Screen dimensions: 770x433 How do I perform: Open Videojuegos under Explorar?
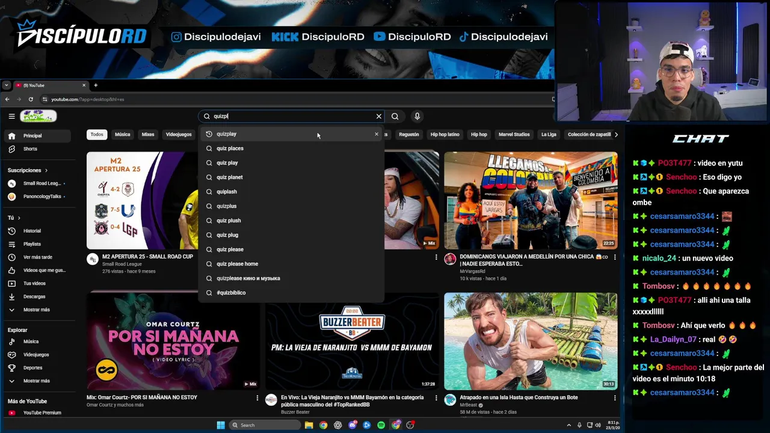36,355
